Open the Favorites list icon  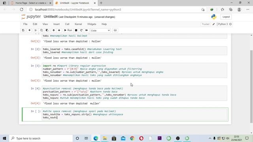[223, 9]
